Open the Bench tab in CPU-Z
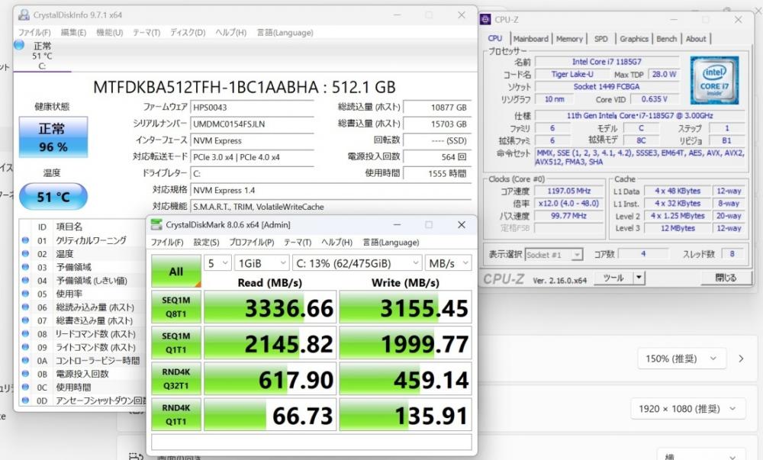 (x=666, y=39)
